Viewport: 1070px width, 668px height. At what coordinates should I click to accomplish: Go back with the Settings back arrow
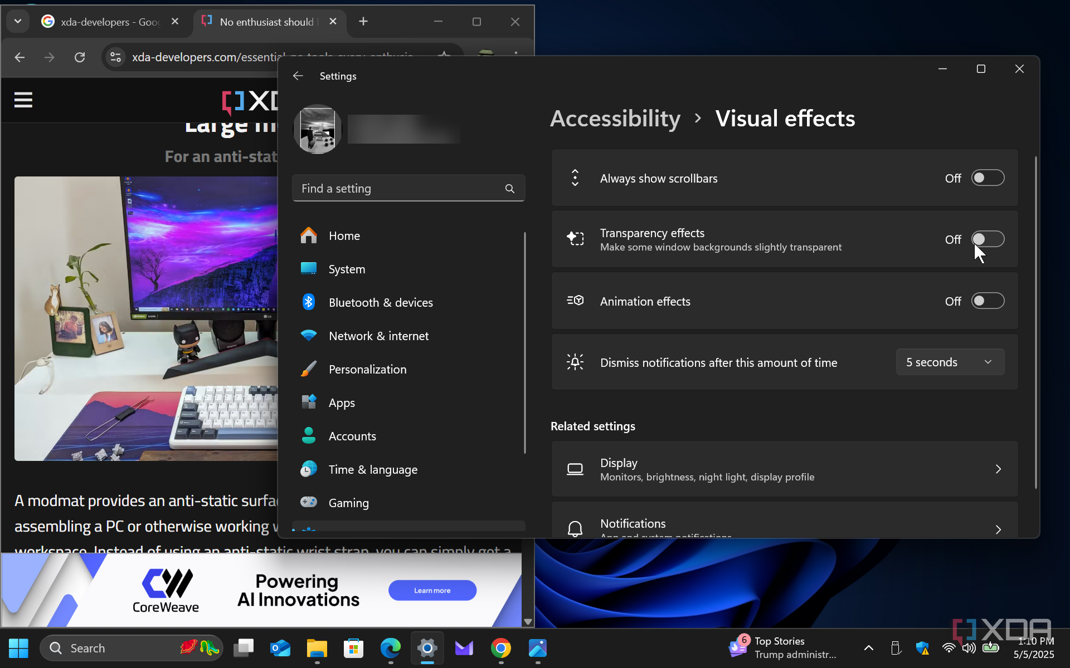298,76
